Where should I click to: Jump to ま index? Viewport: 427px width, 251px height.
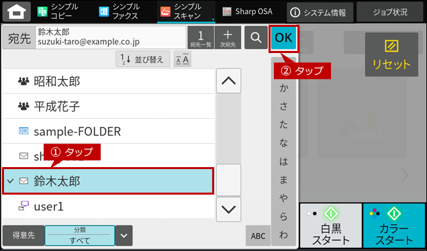click(283, 179)
